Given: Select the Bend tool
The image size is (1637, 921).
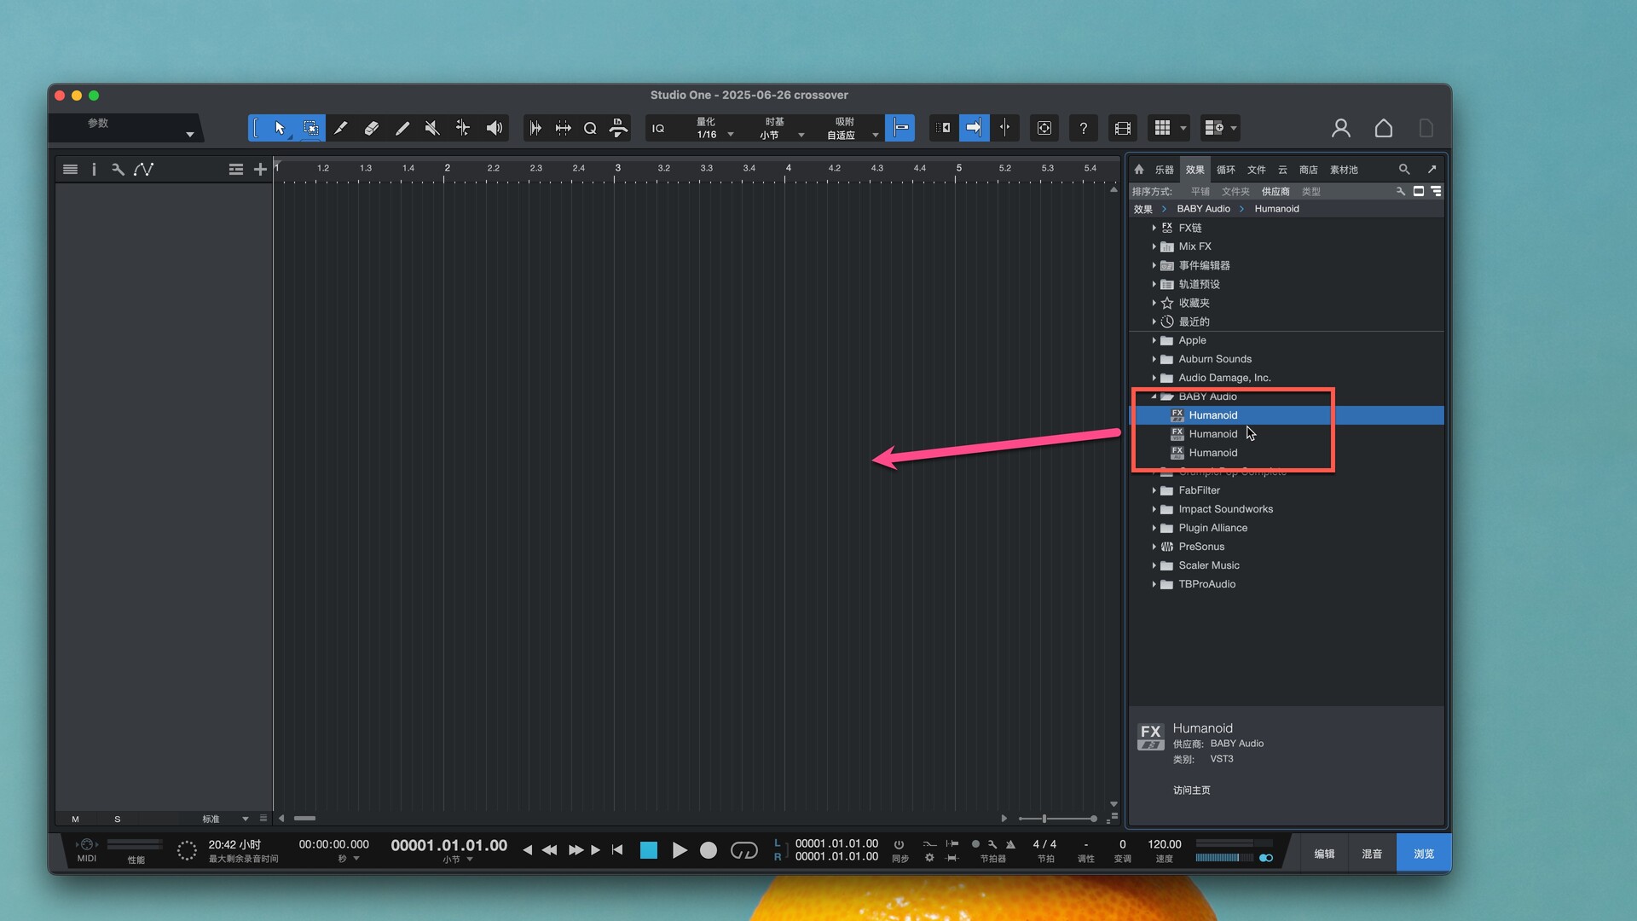Looking at the screenshot, I should 463,128.
